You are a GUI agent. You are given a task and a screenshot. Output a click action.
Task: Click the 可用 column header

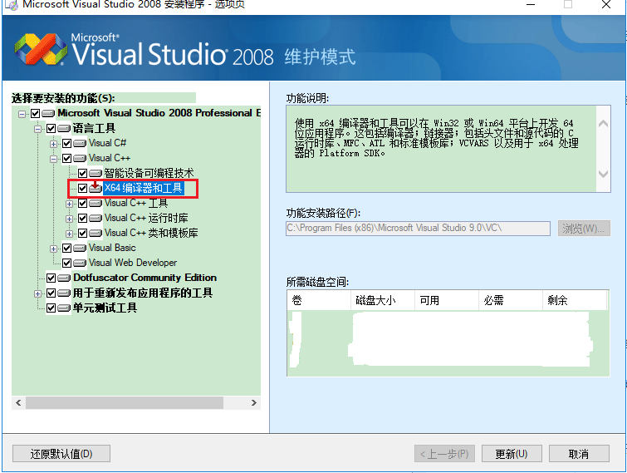(447, 300)
